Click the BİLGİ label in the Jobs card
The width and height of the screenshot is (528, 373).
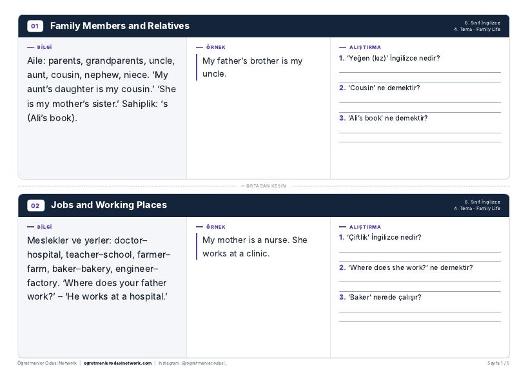pos(44,227)
